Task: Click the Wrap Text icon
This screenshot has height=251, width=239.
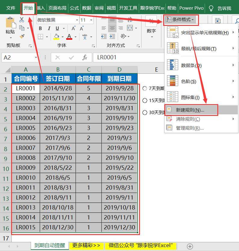Action: (130, 20)
